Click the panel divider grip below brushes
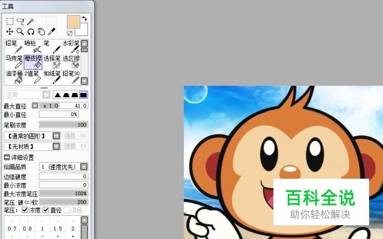 coord(44,88)
